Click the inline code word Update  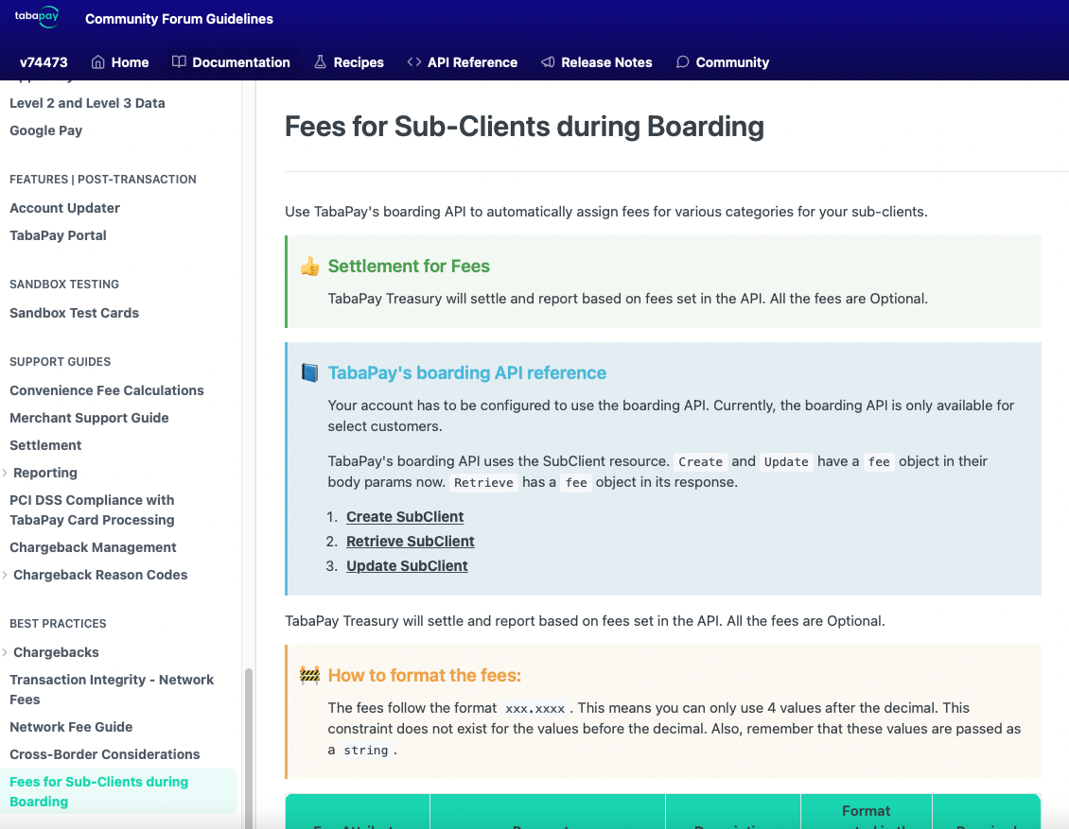786,462
